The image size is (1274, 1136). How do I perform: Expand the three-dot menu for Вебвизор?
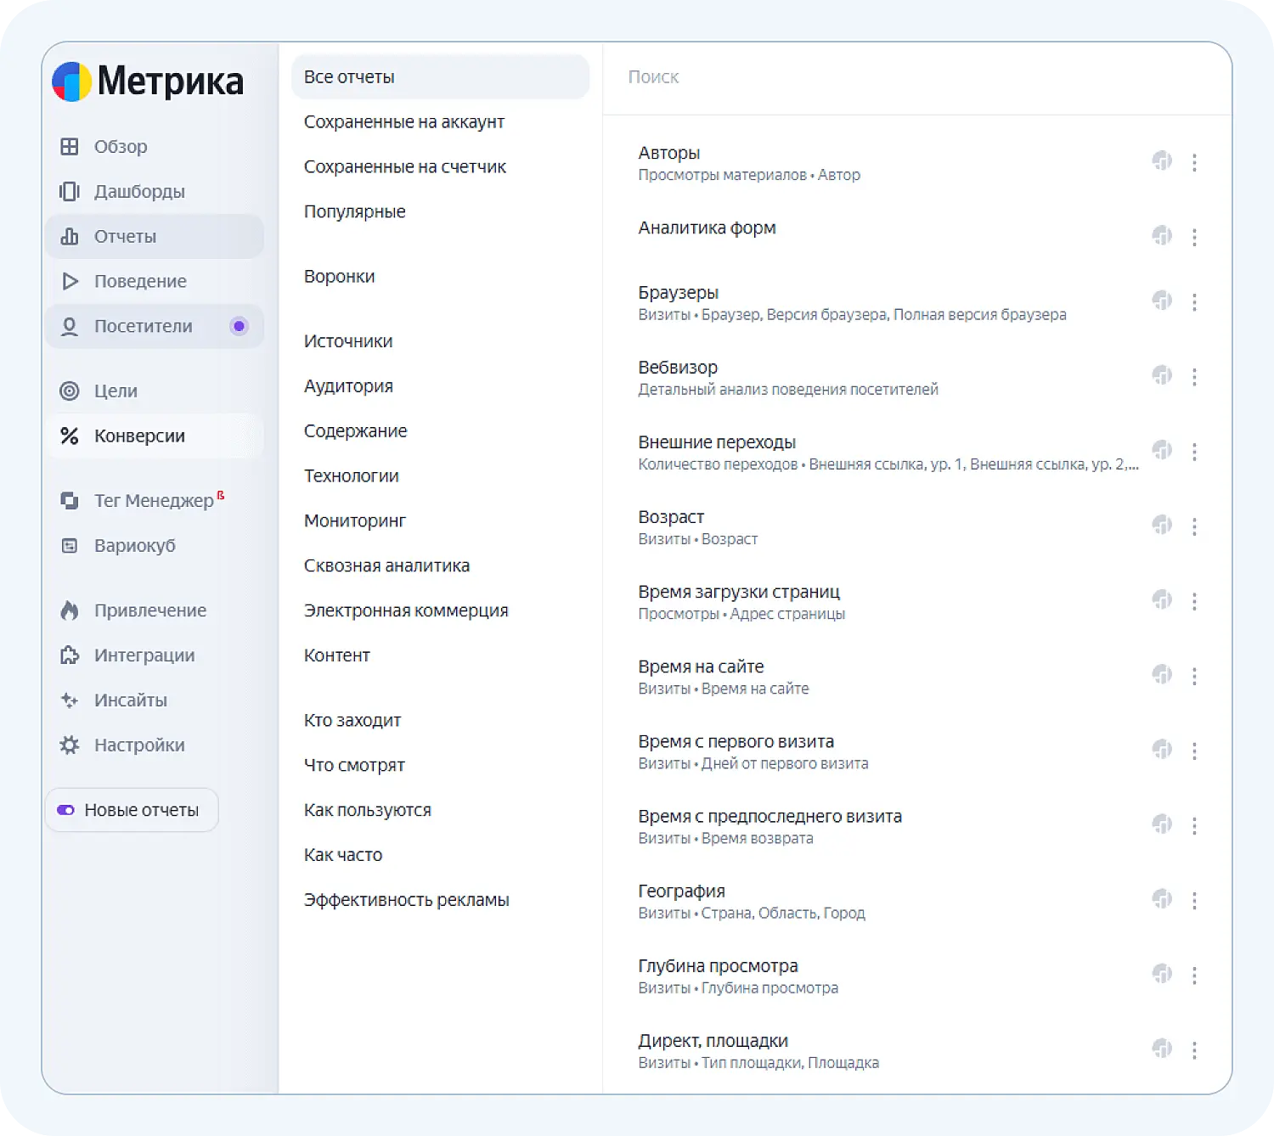point(1194,377)
